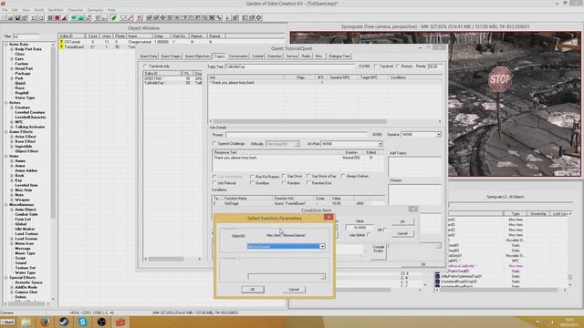Click Cancel in the Condition Item dialog
584x328 pixels.
(402, 233)
